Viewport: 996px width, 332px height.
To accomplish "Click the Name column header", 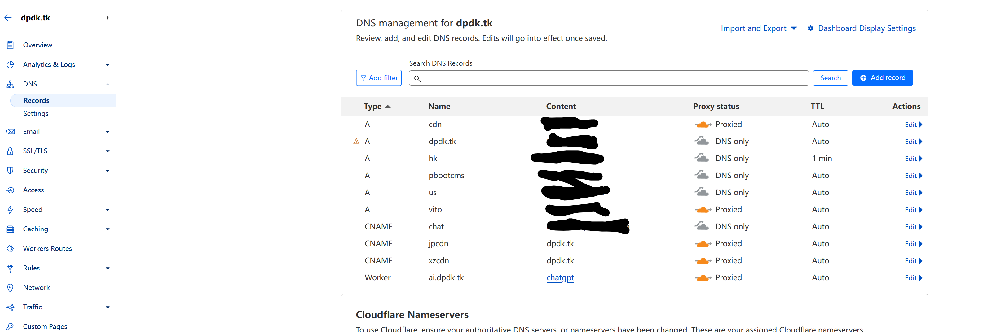I will (439, 106).
